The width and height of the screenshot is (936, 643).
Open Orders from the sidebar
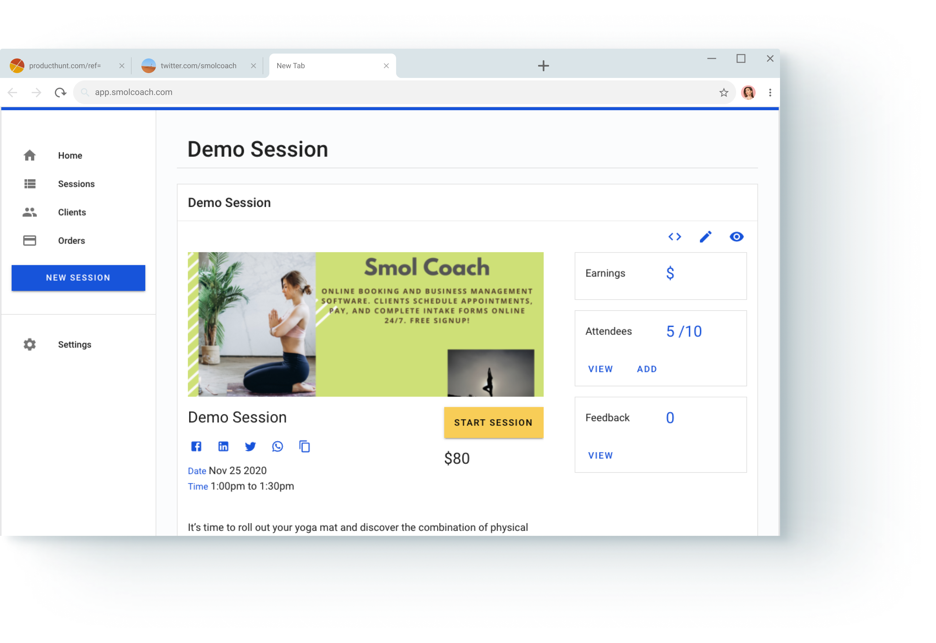(x=71, y=241)
